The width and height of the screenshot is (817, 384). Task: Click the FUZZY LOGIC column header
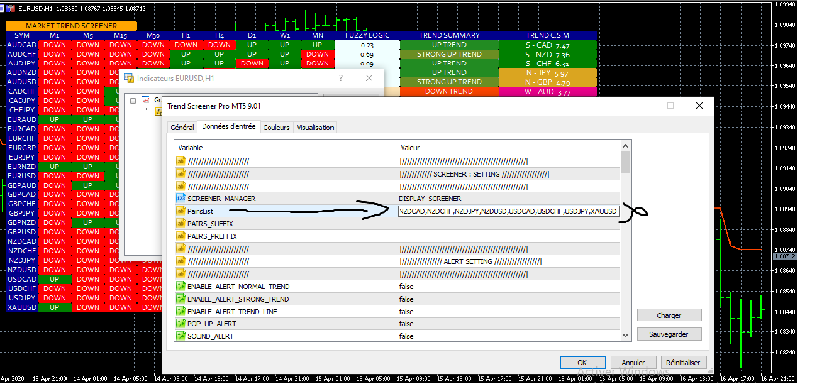pos(367,36)
